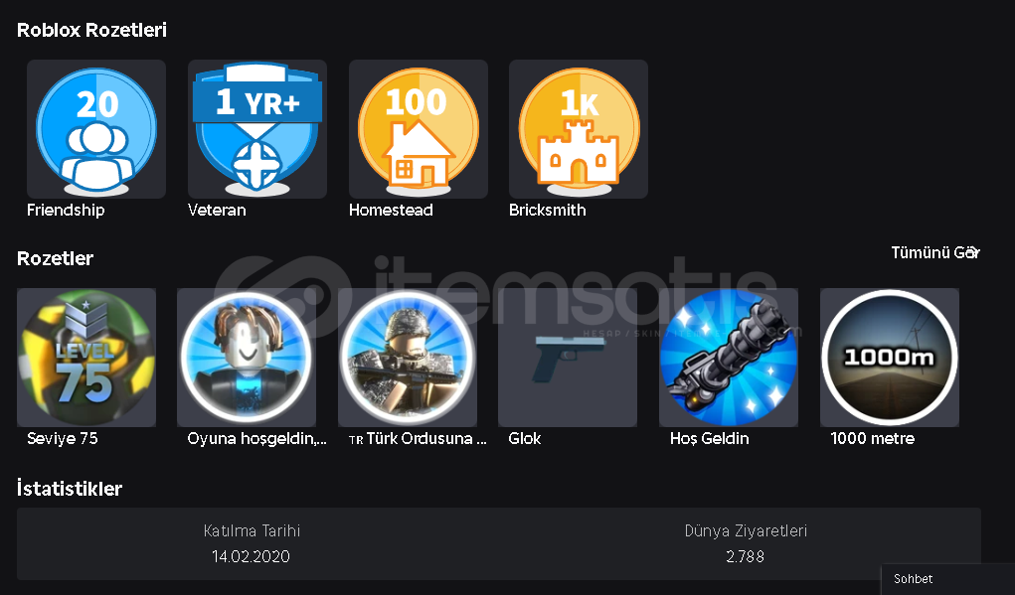This screenshot has height=595, width=1015.
Task: Open the Oyuna hoşgeldin badge image
Action: [247, 358]
